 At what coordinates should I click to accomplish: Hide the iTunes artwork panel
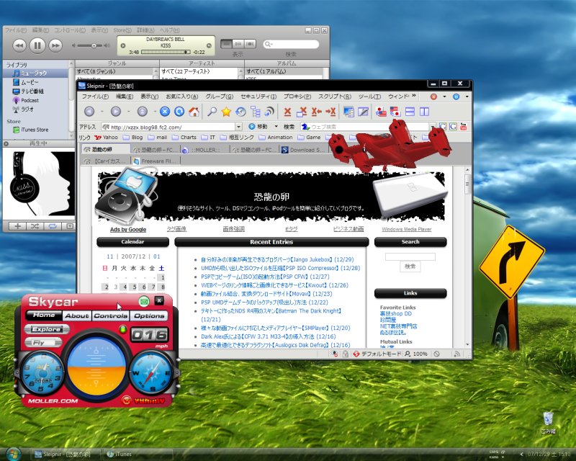point(70,226)
